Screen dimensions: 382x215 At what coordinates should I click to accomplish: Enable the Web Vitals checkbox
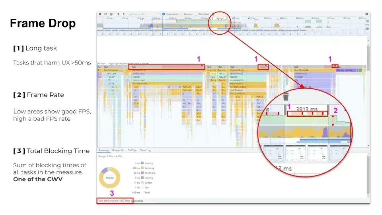click(196, 14)
